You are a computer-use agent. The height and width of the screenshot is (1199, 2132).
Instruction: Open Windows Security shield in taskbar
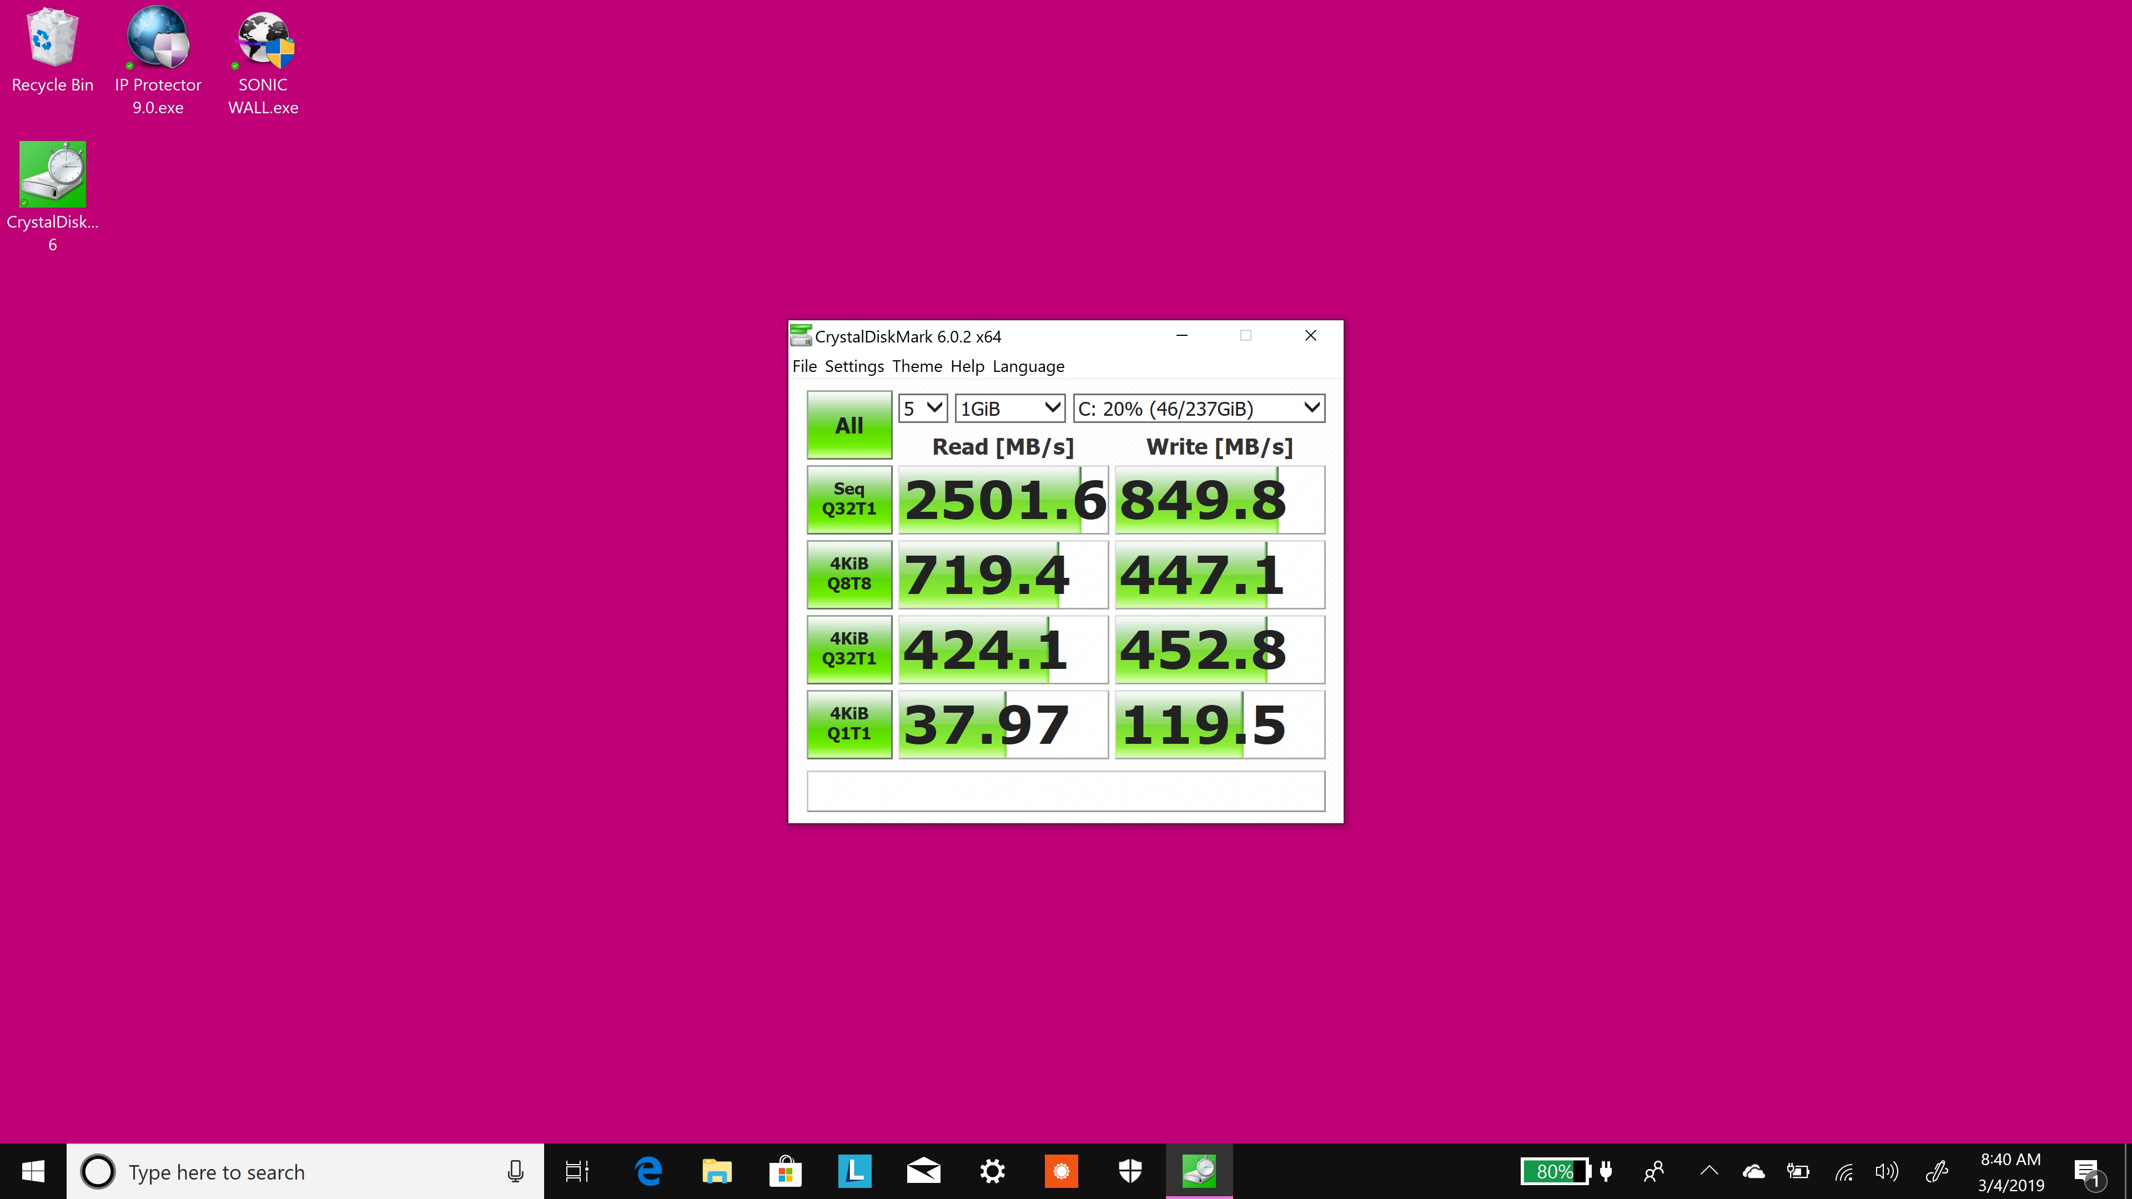1130,1171
